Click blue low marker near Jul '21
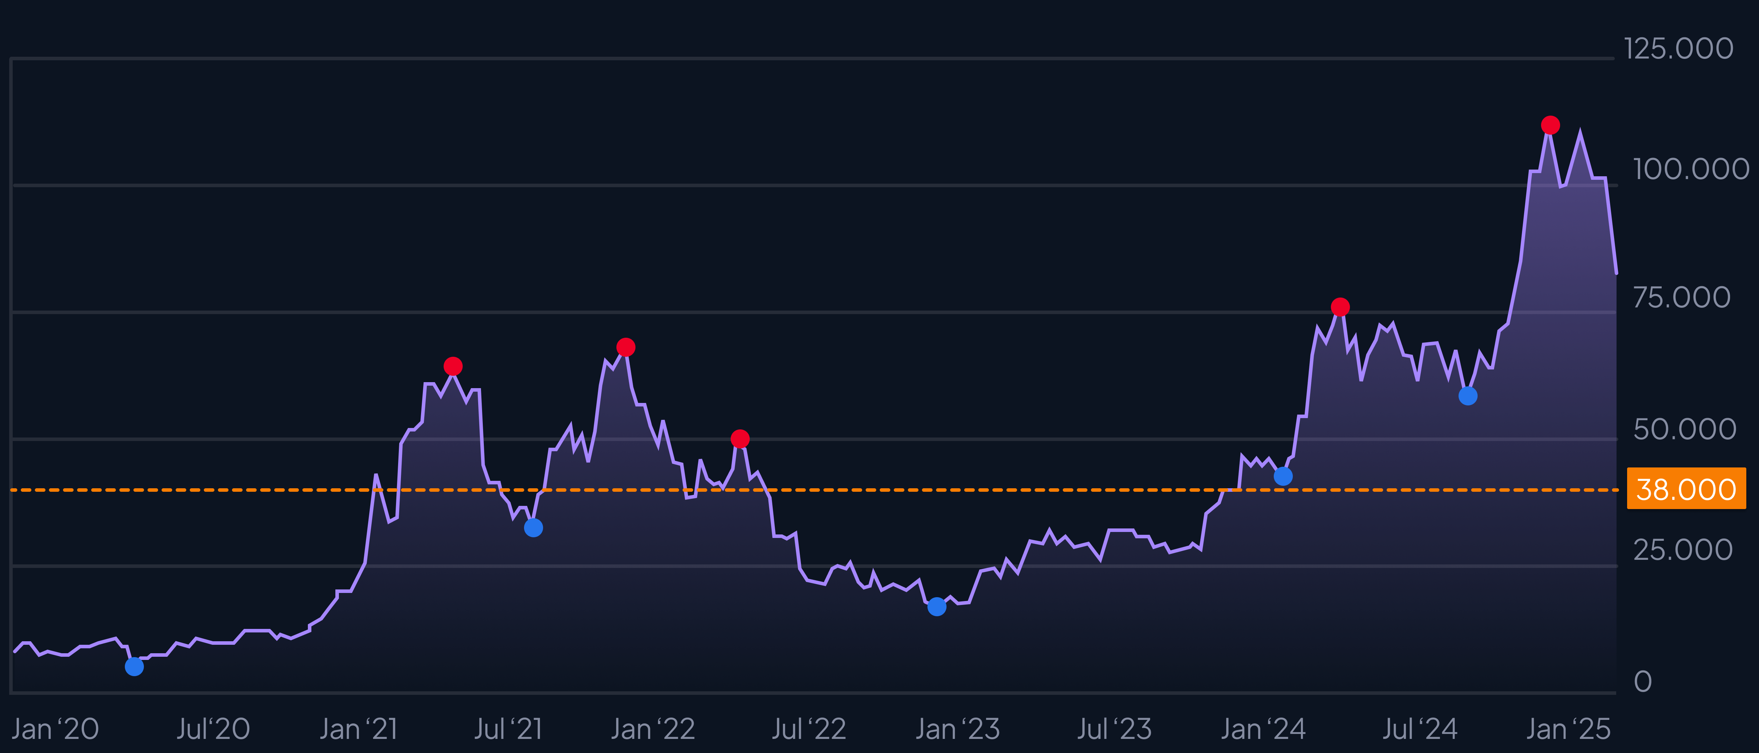The image size is (1759, 753). 533,527
